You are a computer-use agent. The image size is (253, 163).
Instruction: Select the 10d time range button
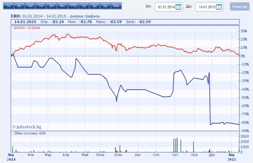[x=30, y=6]
